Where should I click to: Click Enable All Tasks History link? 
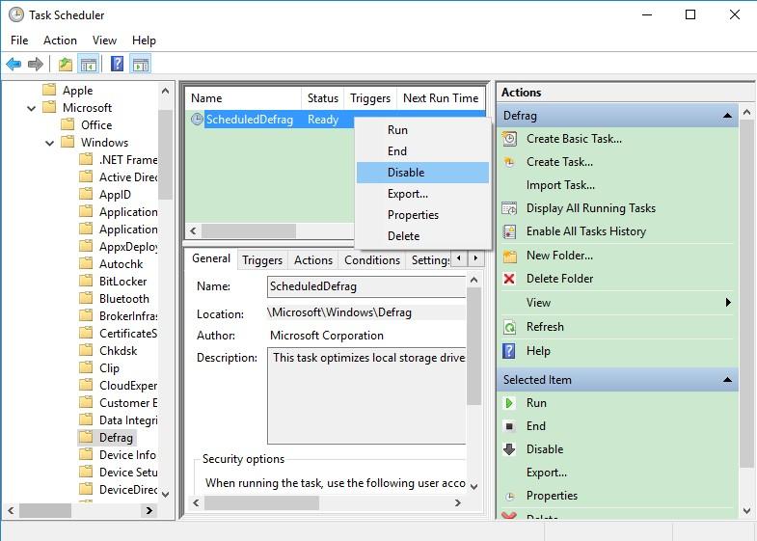[x=586, y=231]
